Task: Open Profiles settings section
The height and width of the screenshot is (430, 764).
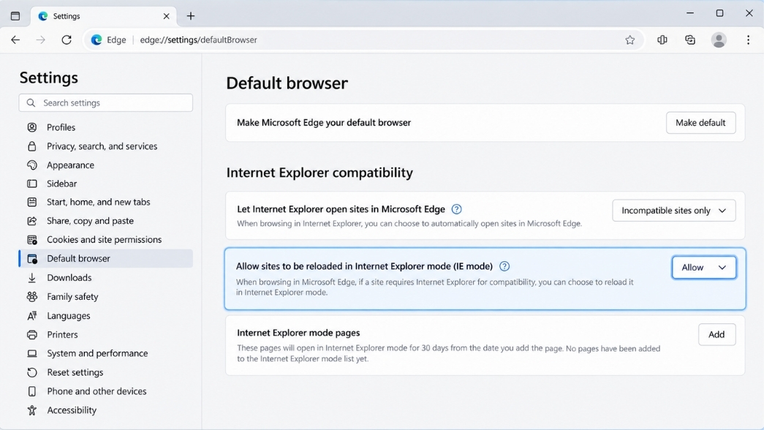Action: tap(106, 127)
